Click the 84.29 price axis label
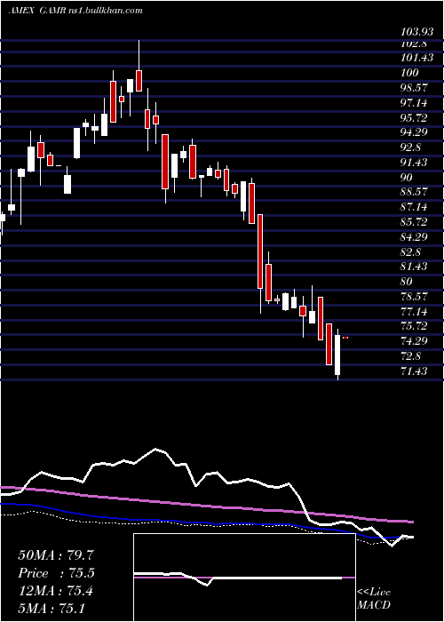 tap(415, 237)
